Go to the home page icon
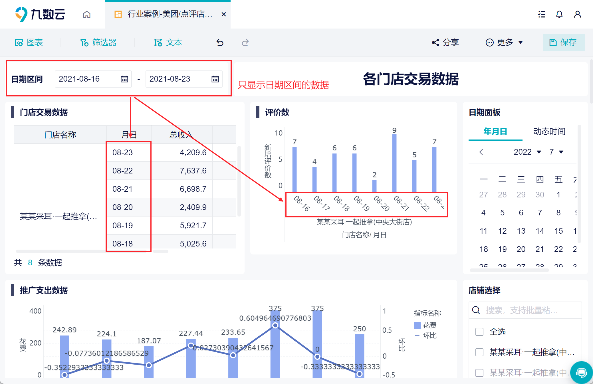593x384 pixels. point(87,14)
